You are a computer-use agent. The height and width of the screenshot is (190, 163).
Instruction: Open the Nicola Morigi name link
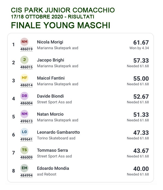(x=50, y=42)
